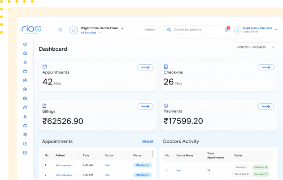Open notifications via the bell icon
The width and height of the screenshot is (283, 180).
(227, 30)
